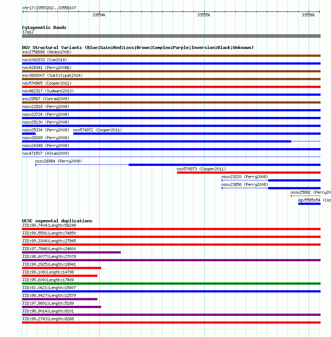
Task: Select purple bar of the 98.9014% duplication
Action: (x=171, y=315)
